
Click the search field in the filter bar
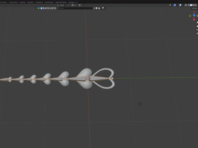[75, 8]
